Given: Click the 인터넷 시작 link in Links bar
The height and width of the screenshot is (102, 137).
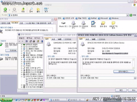Looking at the screenshot, I should pyautogui.click(x=68, y=18).
